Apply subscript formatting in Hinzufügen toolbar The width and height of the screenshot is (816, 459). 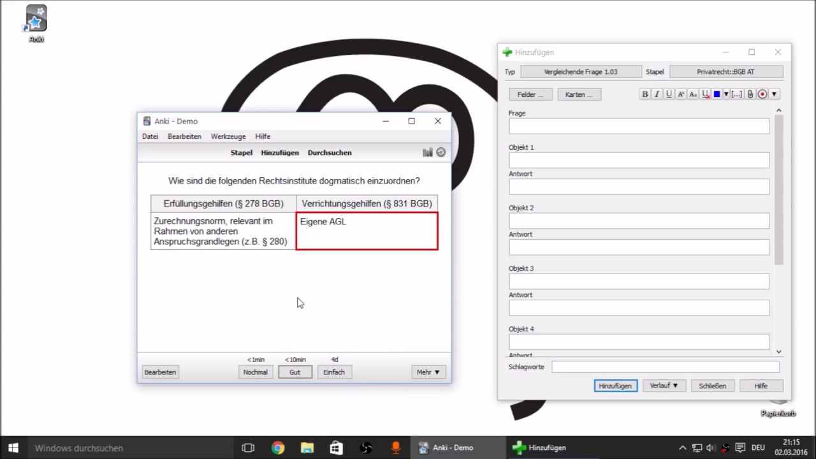pos(693,94)
